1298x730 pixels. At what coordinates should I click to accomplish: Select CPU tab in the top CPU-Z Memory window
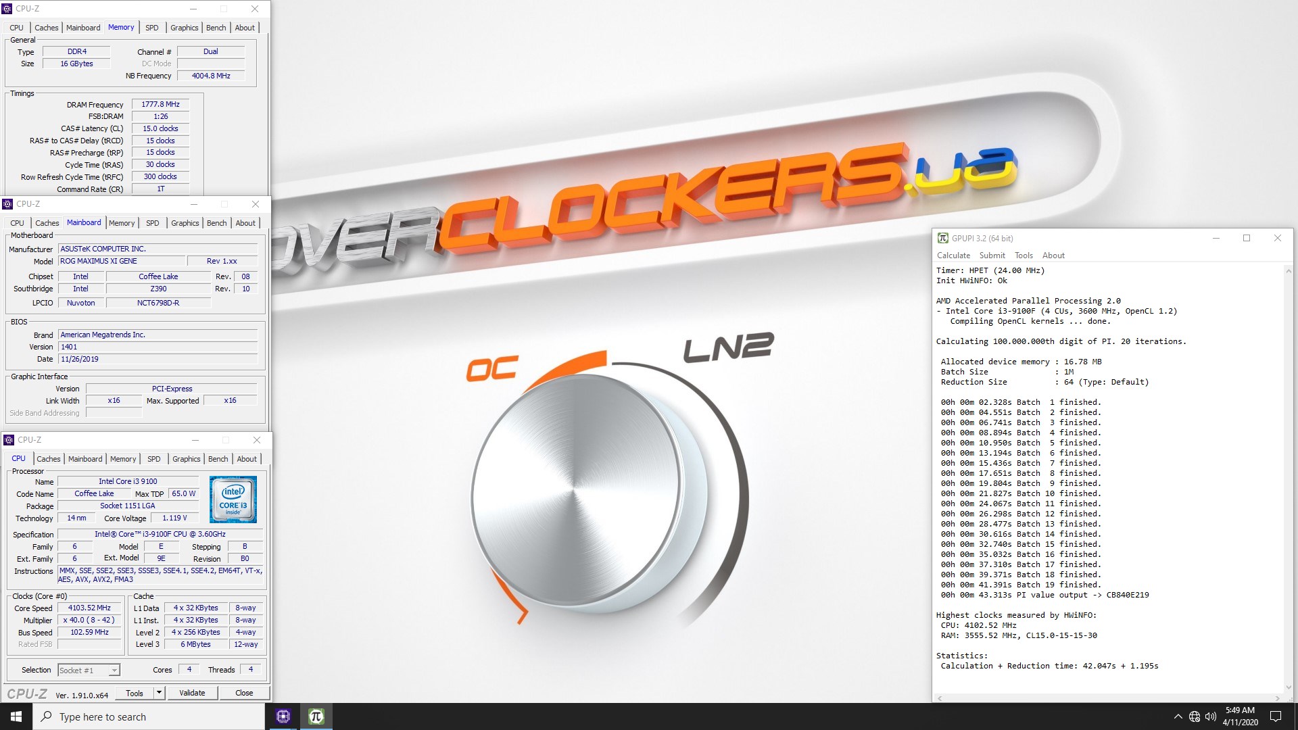click(17, 28)
